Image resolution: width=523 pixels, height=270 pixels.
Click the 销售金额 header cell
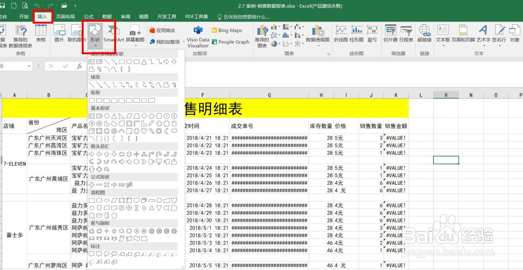tap(396, 126)
